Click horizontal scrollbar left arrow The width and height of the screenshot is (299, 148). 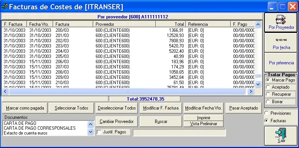(x=5, y=92)
